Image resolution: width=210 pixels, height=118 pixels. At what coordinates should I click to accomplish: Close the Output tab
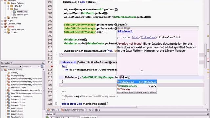click(54, 114)
